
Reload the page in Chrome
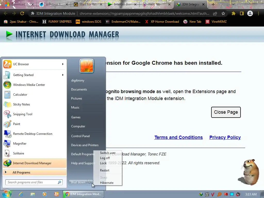pos(22,13)
